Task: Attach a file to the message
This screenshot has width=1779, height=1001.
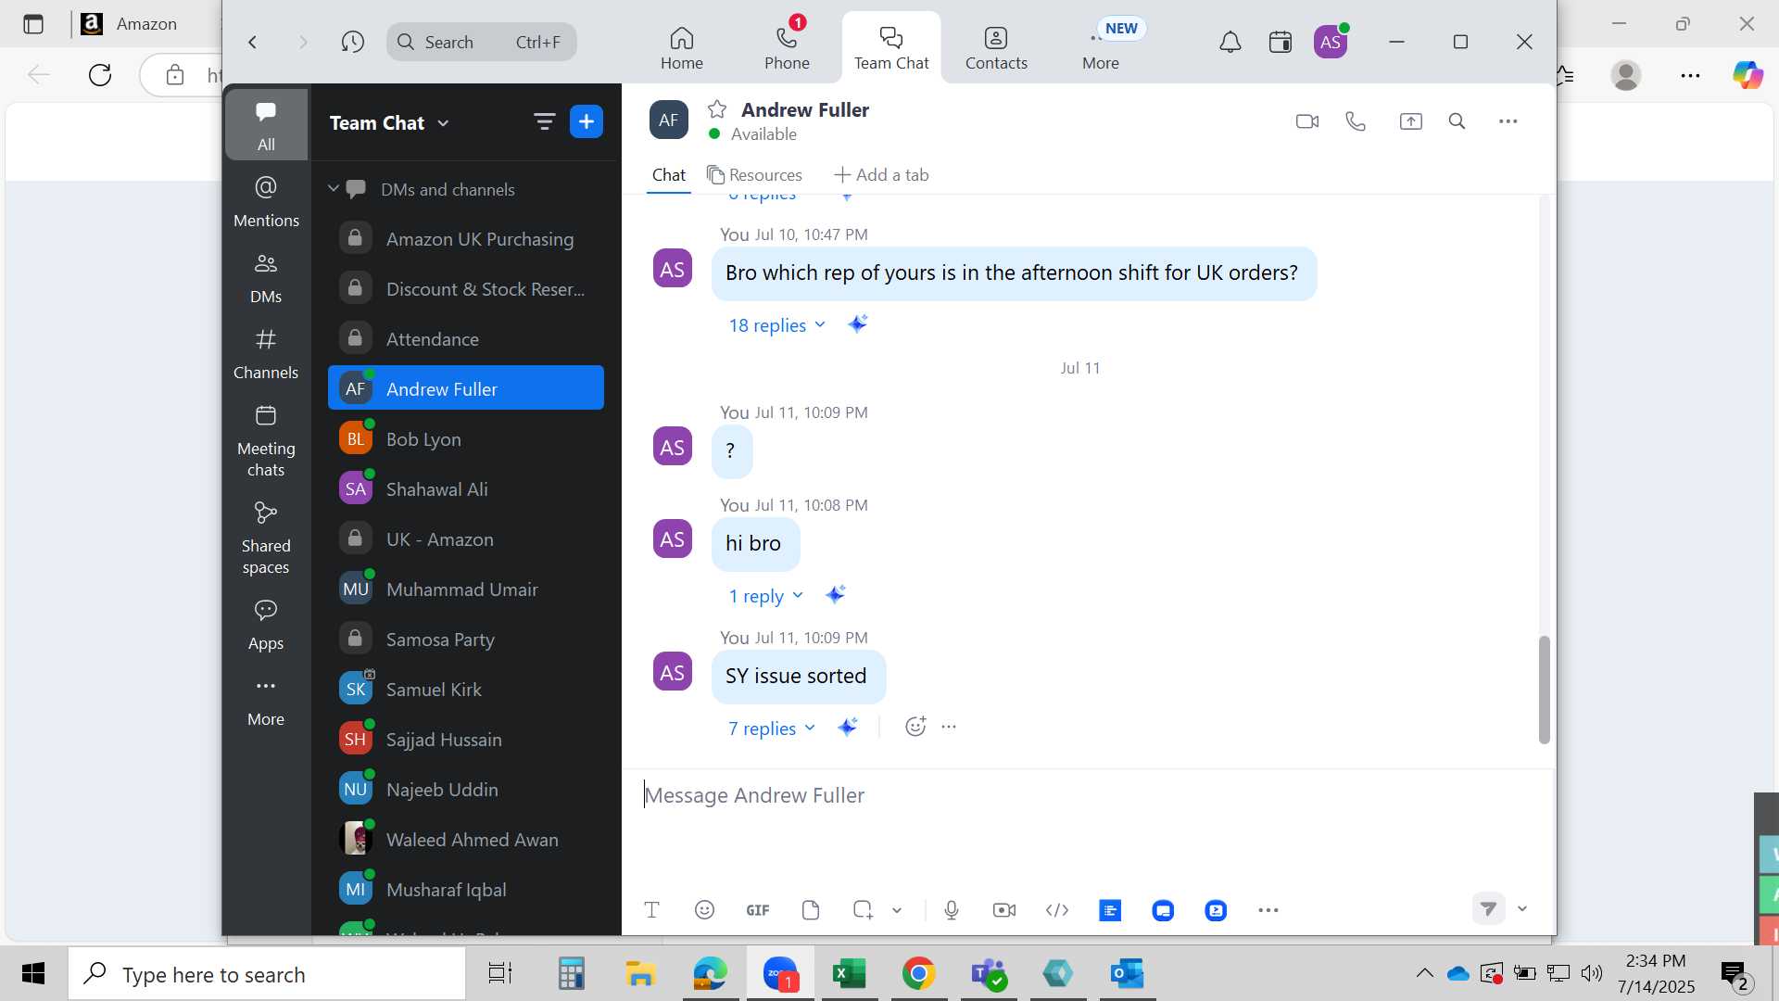Action: coord(811,910)
